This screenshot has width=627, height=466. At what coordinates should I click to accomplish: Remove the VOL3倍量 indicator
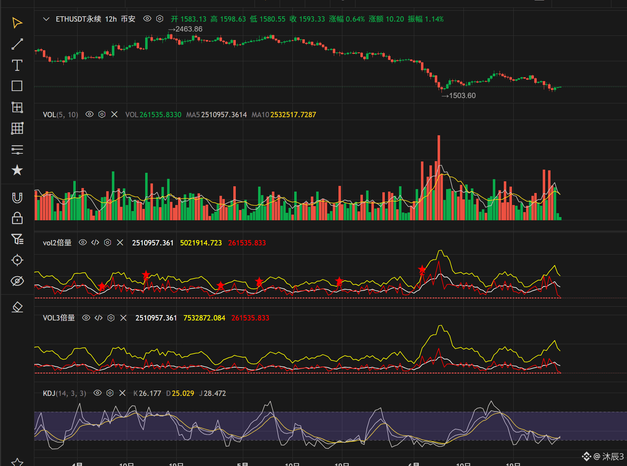(123, 318)
